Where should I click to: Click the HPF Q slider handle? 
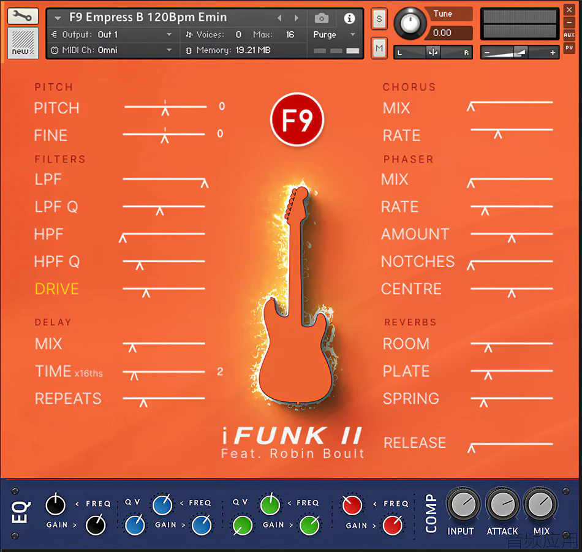(140, 265)
